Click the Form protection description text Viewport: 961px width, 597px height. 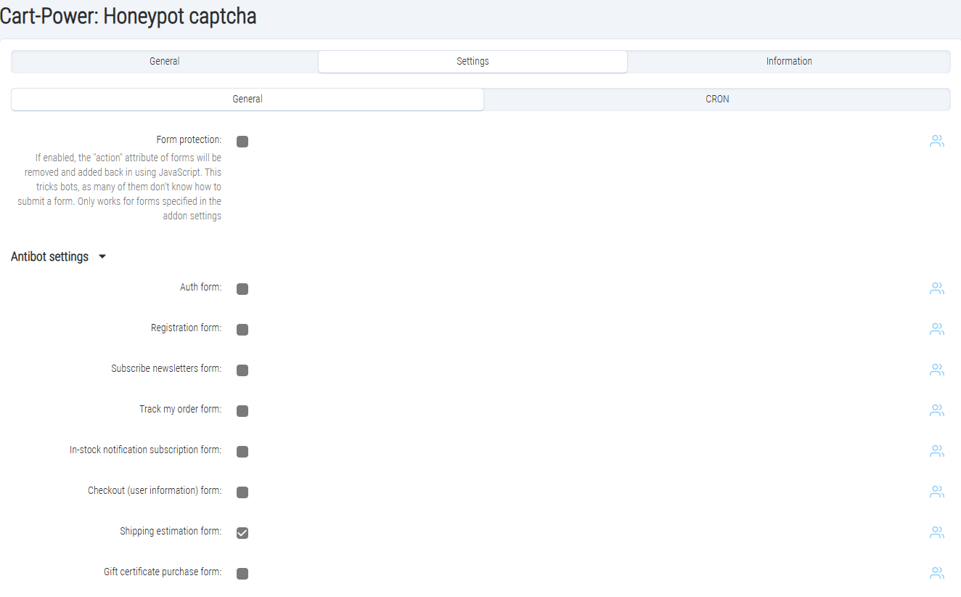120,187
